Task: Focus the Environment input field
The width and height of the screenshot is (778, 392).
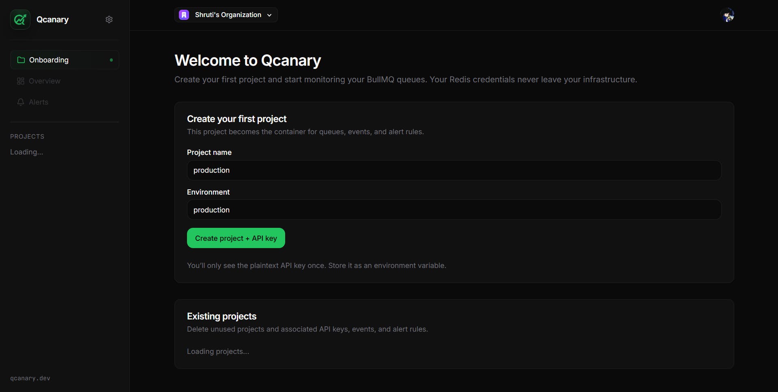Action: (454, 210)
